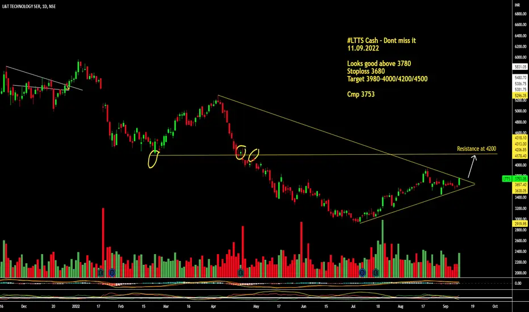Open earnings marker E near 17 January

100,272
